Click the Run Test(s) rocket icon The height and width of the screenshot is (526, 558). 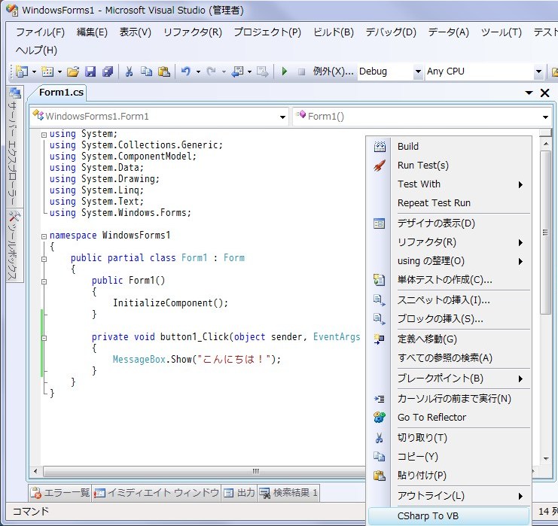[x=380, y=166]
